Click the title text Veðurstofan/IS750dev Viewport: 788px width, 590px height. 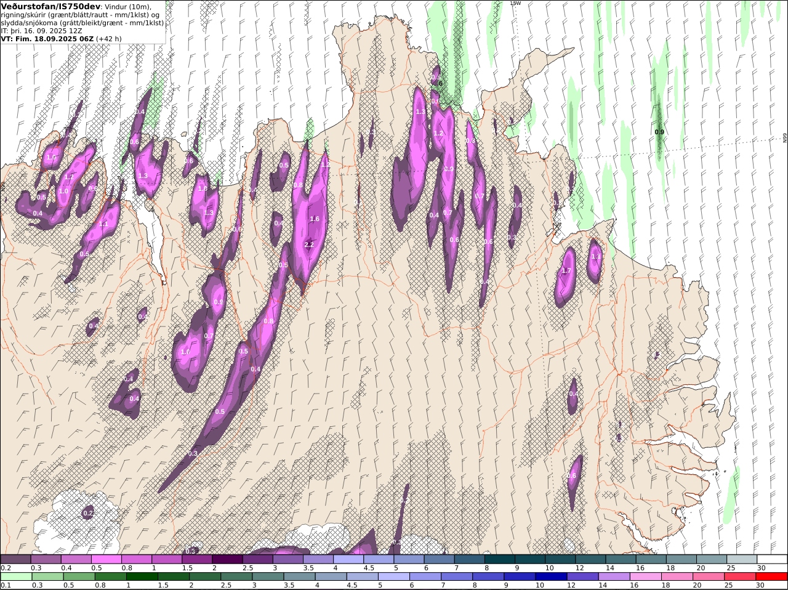tap(50, 6)
